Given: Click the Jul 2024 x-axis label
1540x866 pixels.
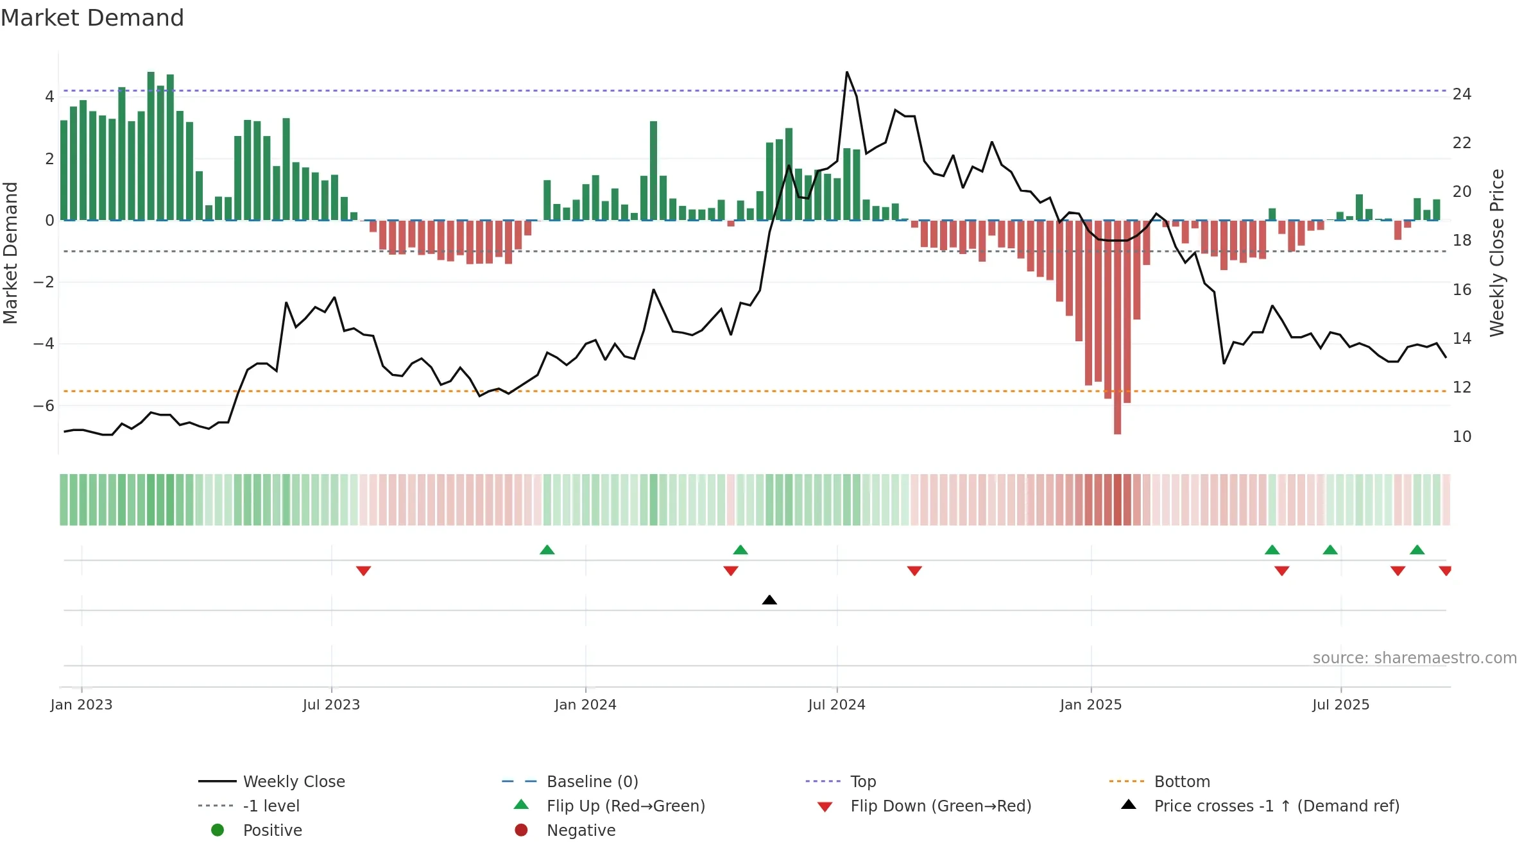Looking at the screenshot, I should [837, 705].
